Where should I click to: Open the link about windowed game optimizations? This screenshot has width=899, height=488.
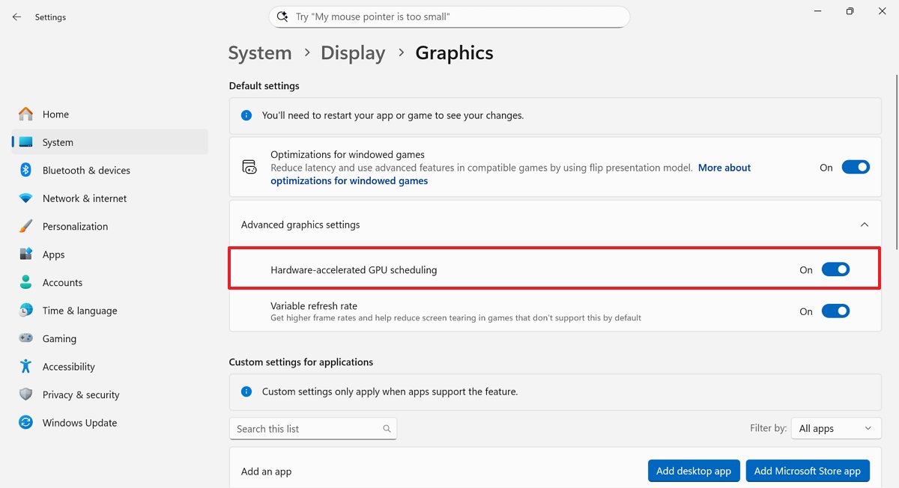349,180
